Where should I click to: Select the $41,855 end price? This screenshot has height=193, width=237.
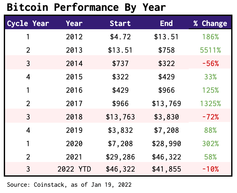pyautogui.click(x=167, y=169)
